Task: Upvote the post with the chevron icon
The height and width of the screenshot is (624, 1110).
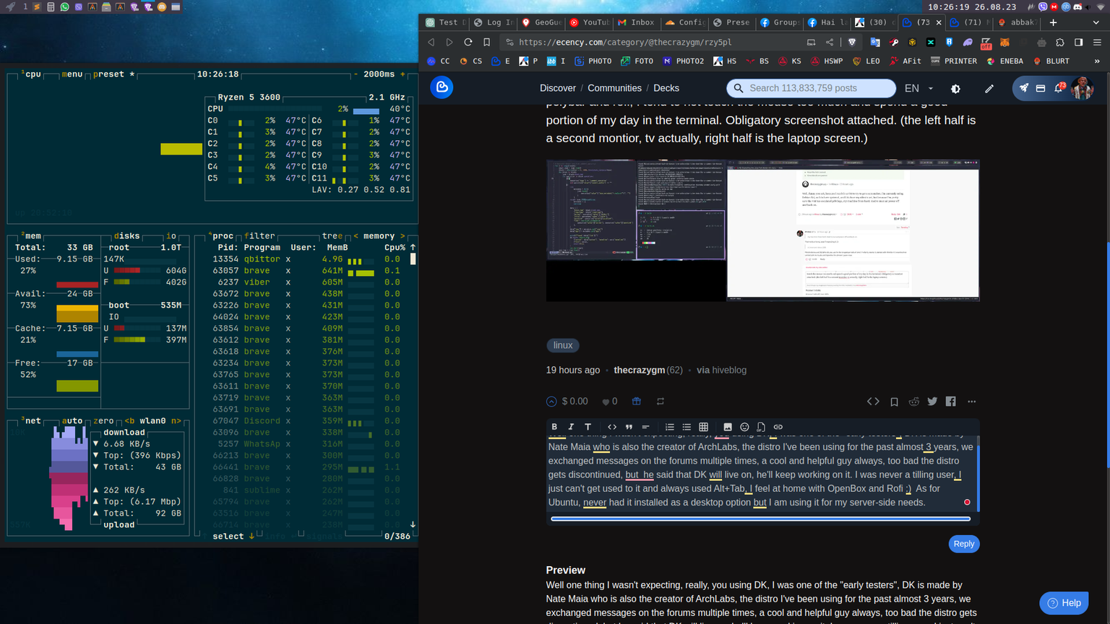Action: [x=551, y=401]
